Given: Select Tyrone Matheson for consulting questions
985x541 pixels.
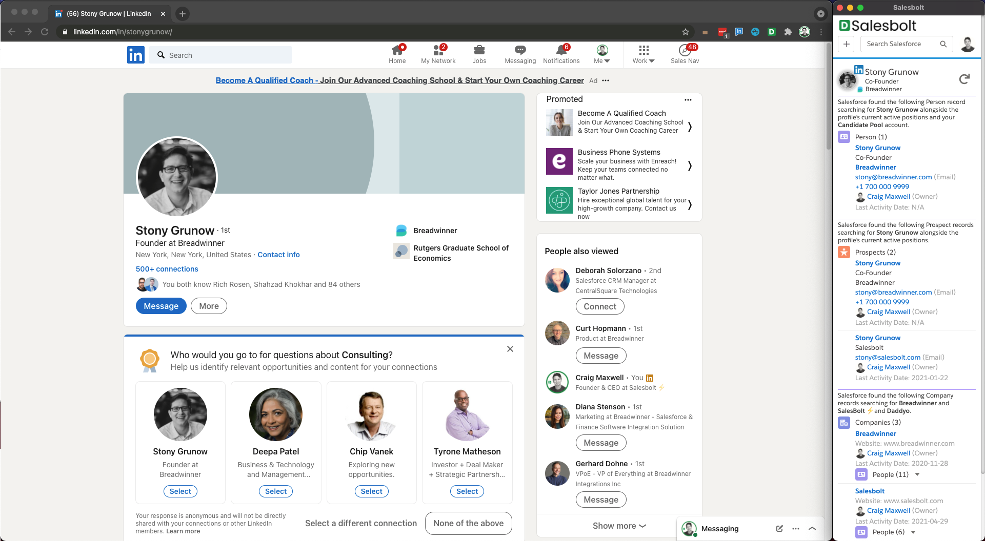Looking at the screenshot, I should pos(467,491).
